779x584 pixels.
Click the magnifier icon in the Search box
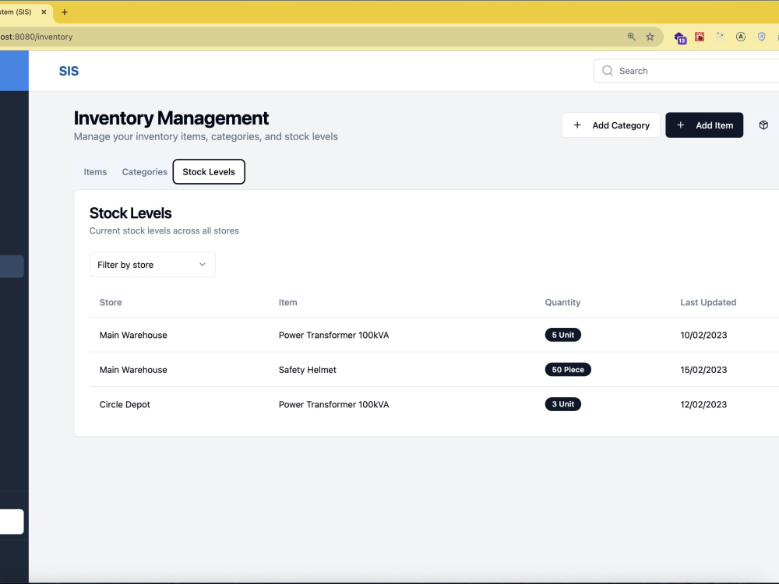pos(608,71)
